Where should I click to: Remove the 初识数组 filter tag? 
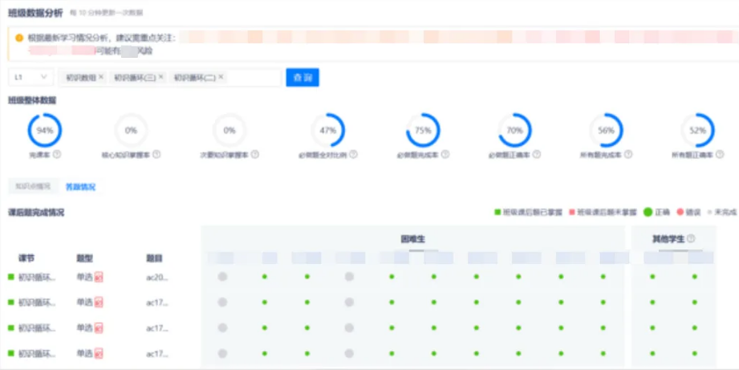click(x=101, y=77)
